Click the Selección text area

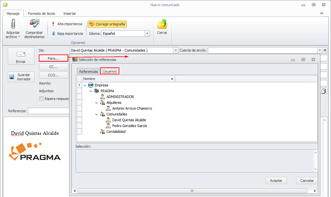coord(195,161)
